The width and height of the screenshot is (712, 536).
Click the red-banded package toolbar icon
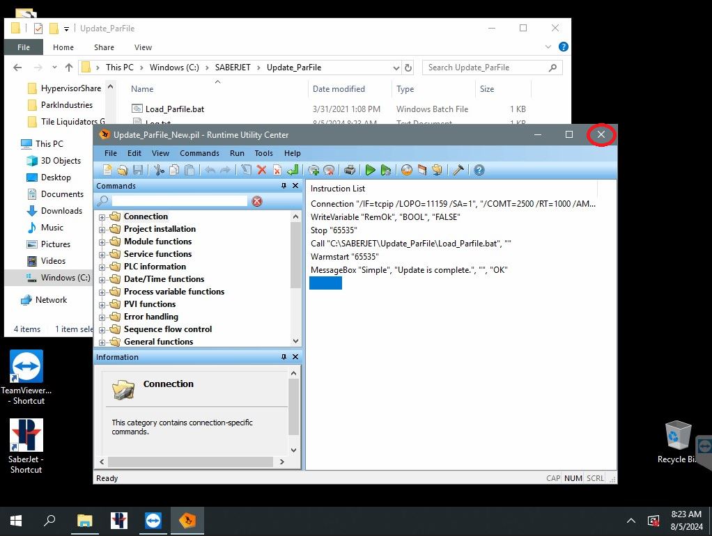point(422,170)
